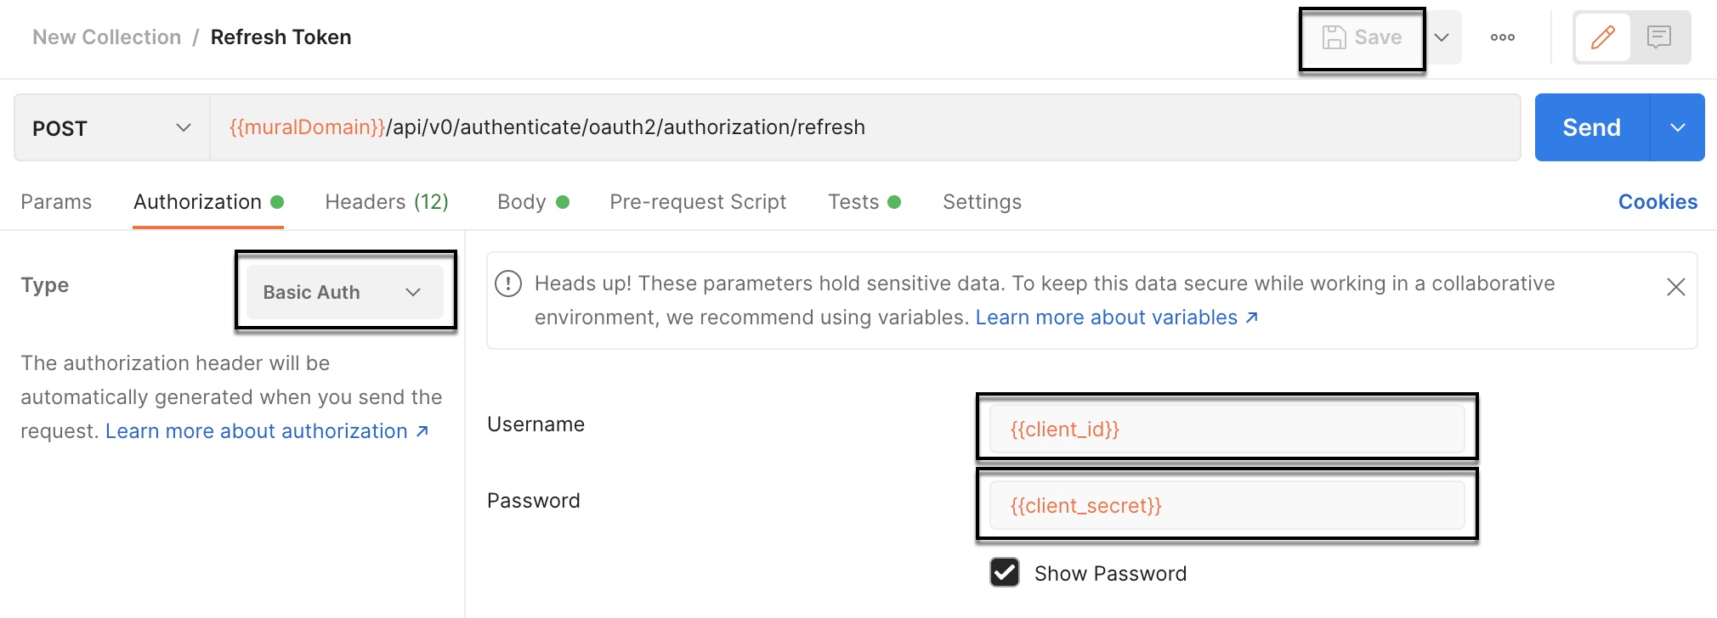Click the Save button with disk icon
This screenshot has width=1717, height=618.
[x=1362, y=37]
